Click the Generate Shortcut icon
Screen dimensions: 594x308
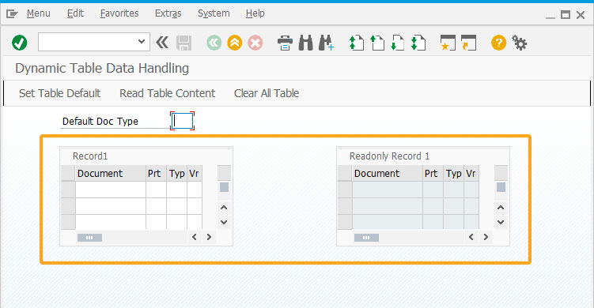point(468,43)
